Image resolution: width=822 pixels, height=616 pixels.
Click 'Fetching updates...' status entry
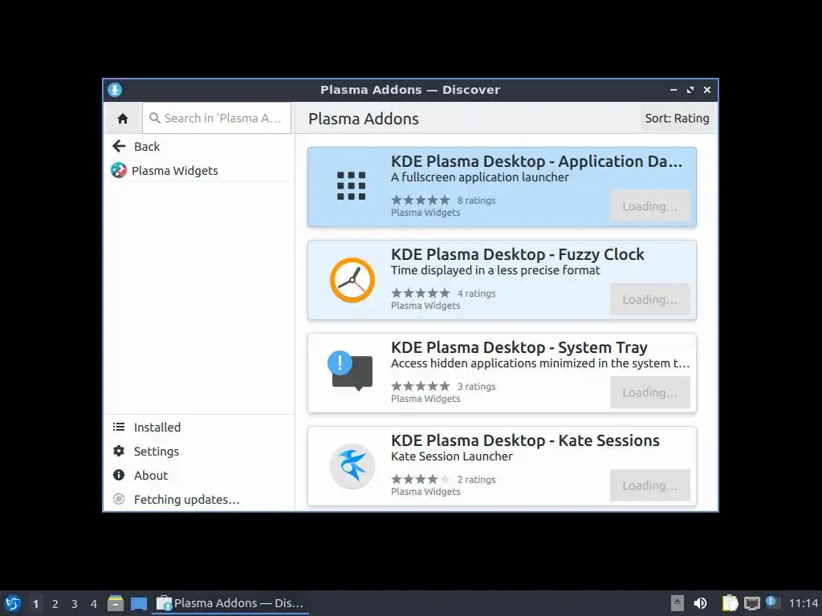199,500
